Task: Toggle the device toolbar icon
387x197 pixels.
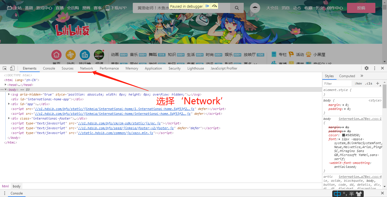Action: (12, 68)
